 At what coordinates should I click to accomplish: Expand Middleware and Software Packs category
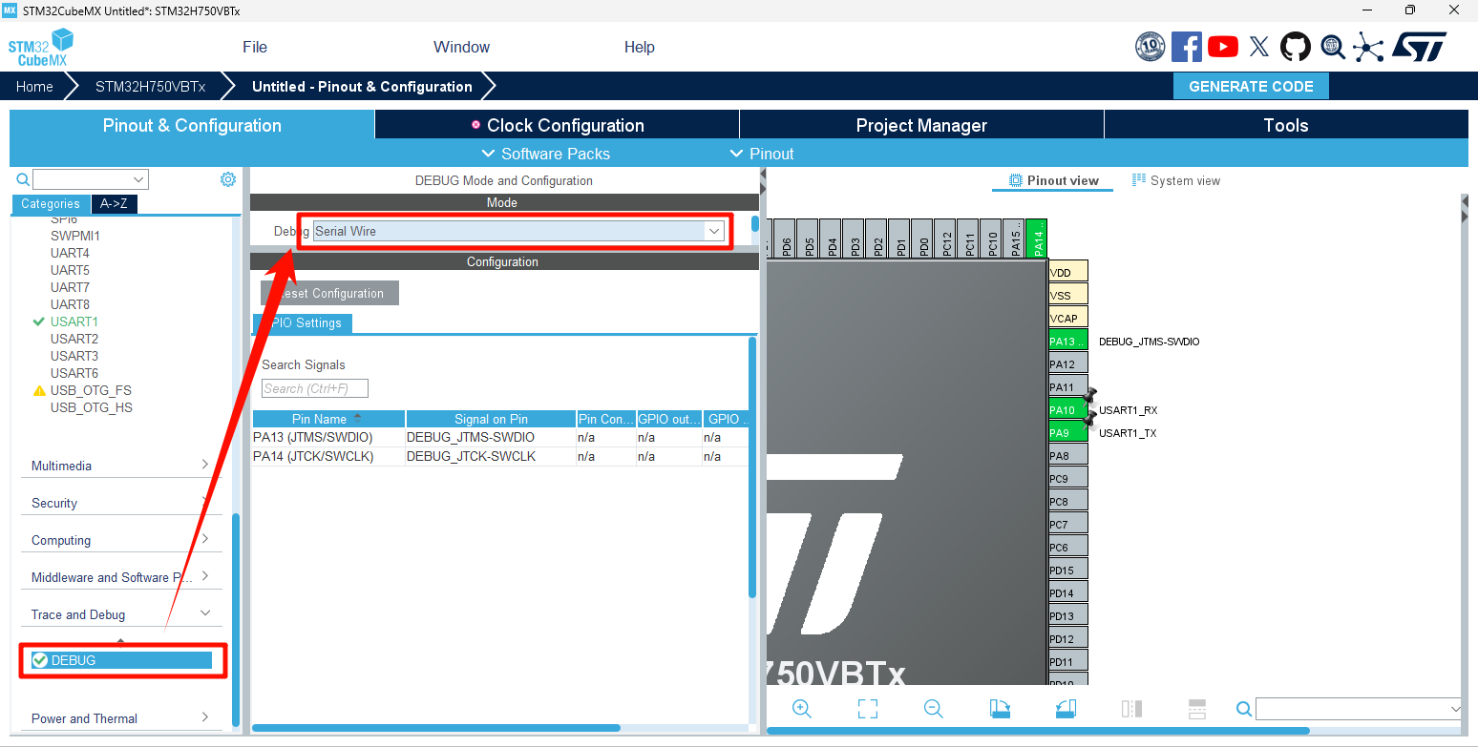coord(121,577)
